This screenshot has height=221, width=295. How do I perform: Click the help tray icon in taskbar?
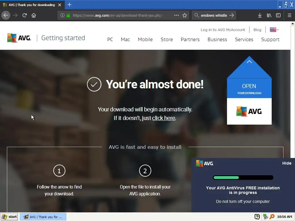[x=257, y=217]
